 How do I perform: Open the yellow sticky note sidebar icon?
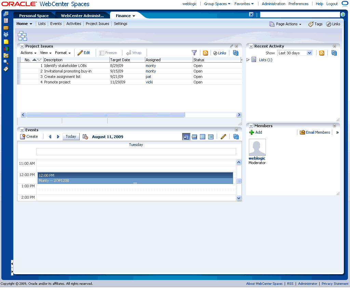tap(6, 42)
